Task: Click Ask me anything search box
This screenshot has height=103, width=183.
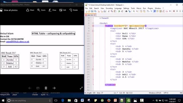Action: pos(29,100)
